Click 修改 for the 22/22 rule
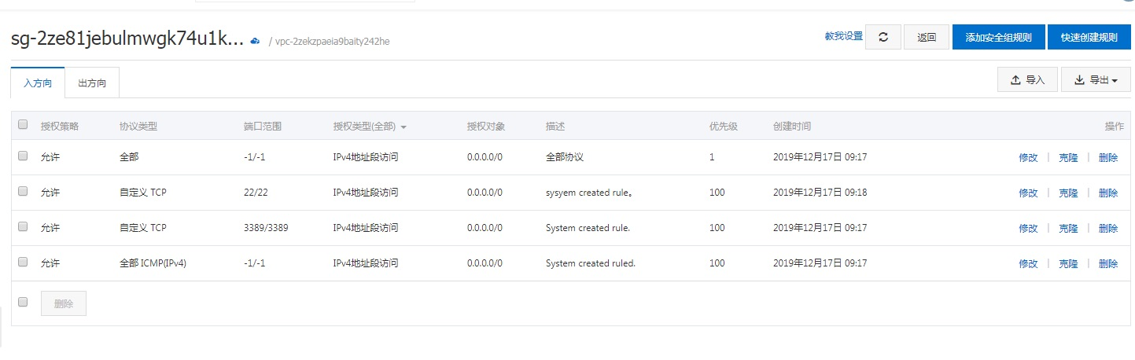 1028,193
